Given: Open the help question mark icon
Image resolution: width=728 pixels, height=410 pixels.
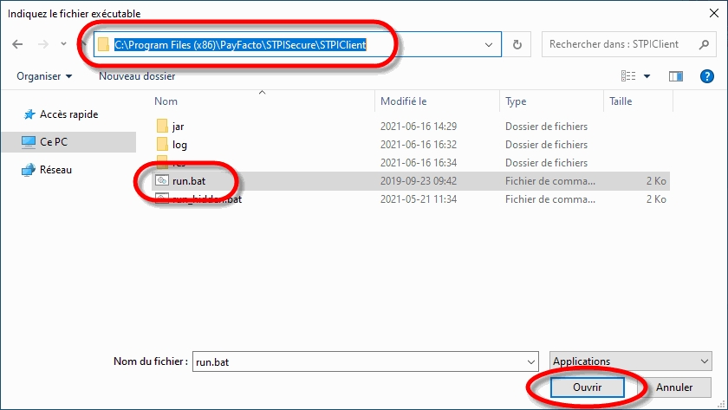Looking at the screenshot, I should (706, 76).
